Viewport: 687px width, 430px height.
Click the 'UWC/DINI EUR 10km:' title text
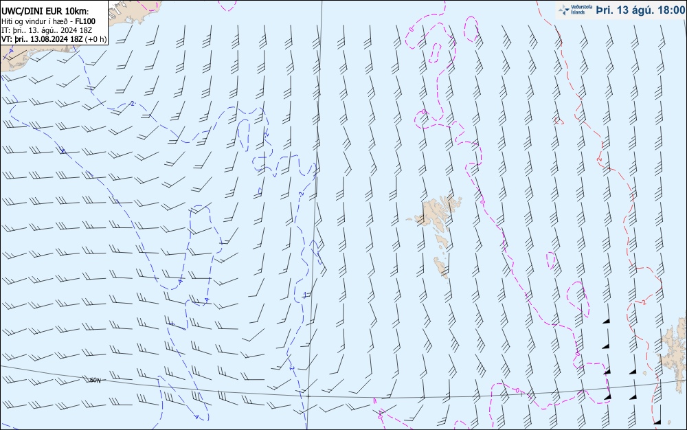click(x=45, y=12)
